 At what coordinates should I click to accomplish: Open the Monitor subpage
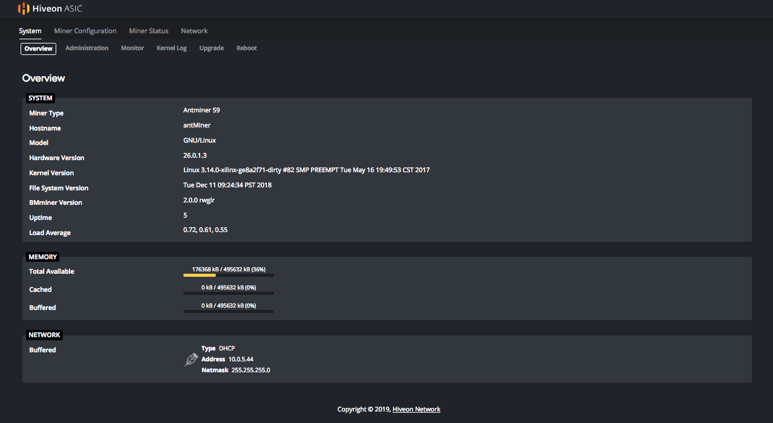[132, 48]
